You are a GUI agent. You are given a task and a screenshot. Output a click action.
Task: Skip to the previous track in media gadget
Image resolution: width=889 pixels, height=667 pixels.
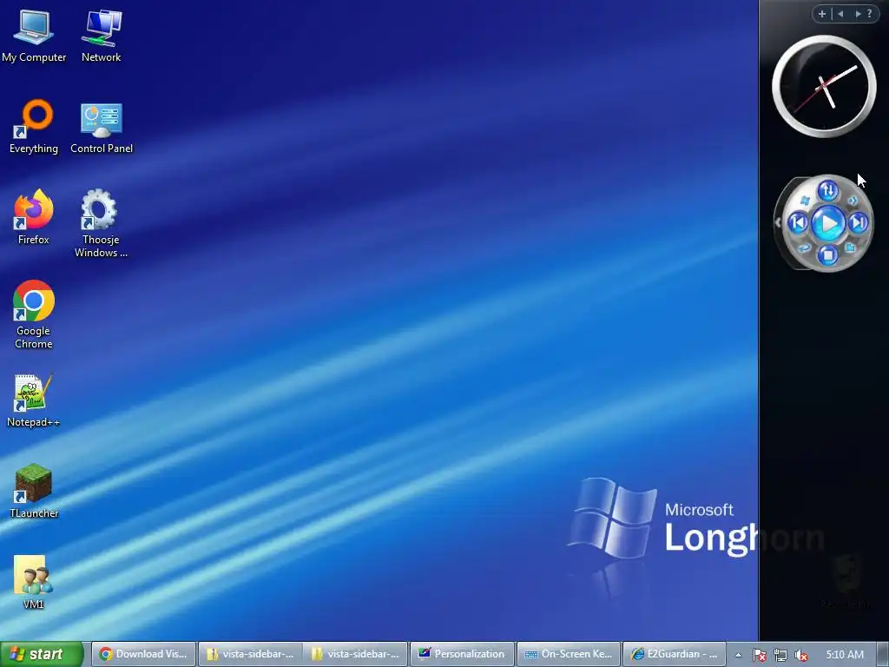799,223
